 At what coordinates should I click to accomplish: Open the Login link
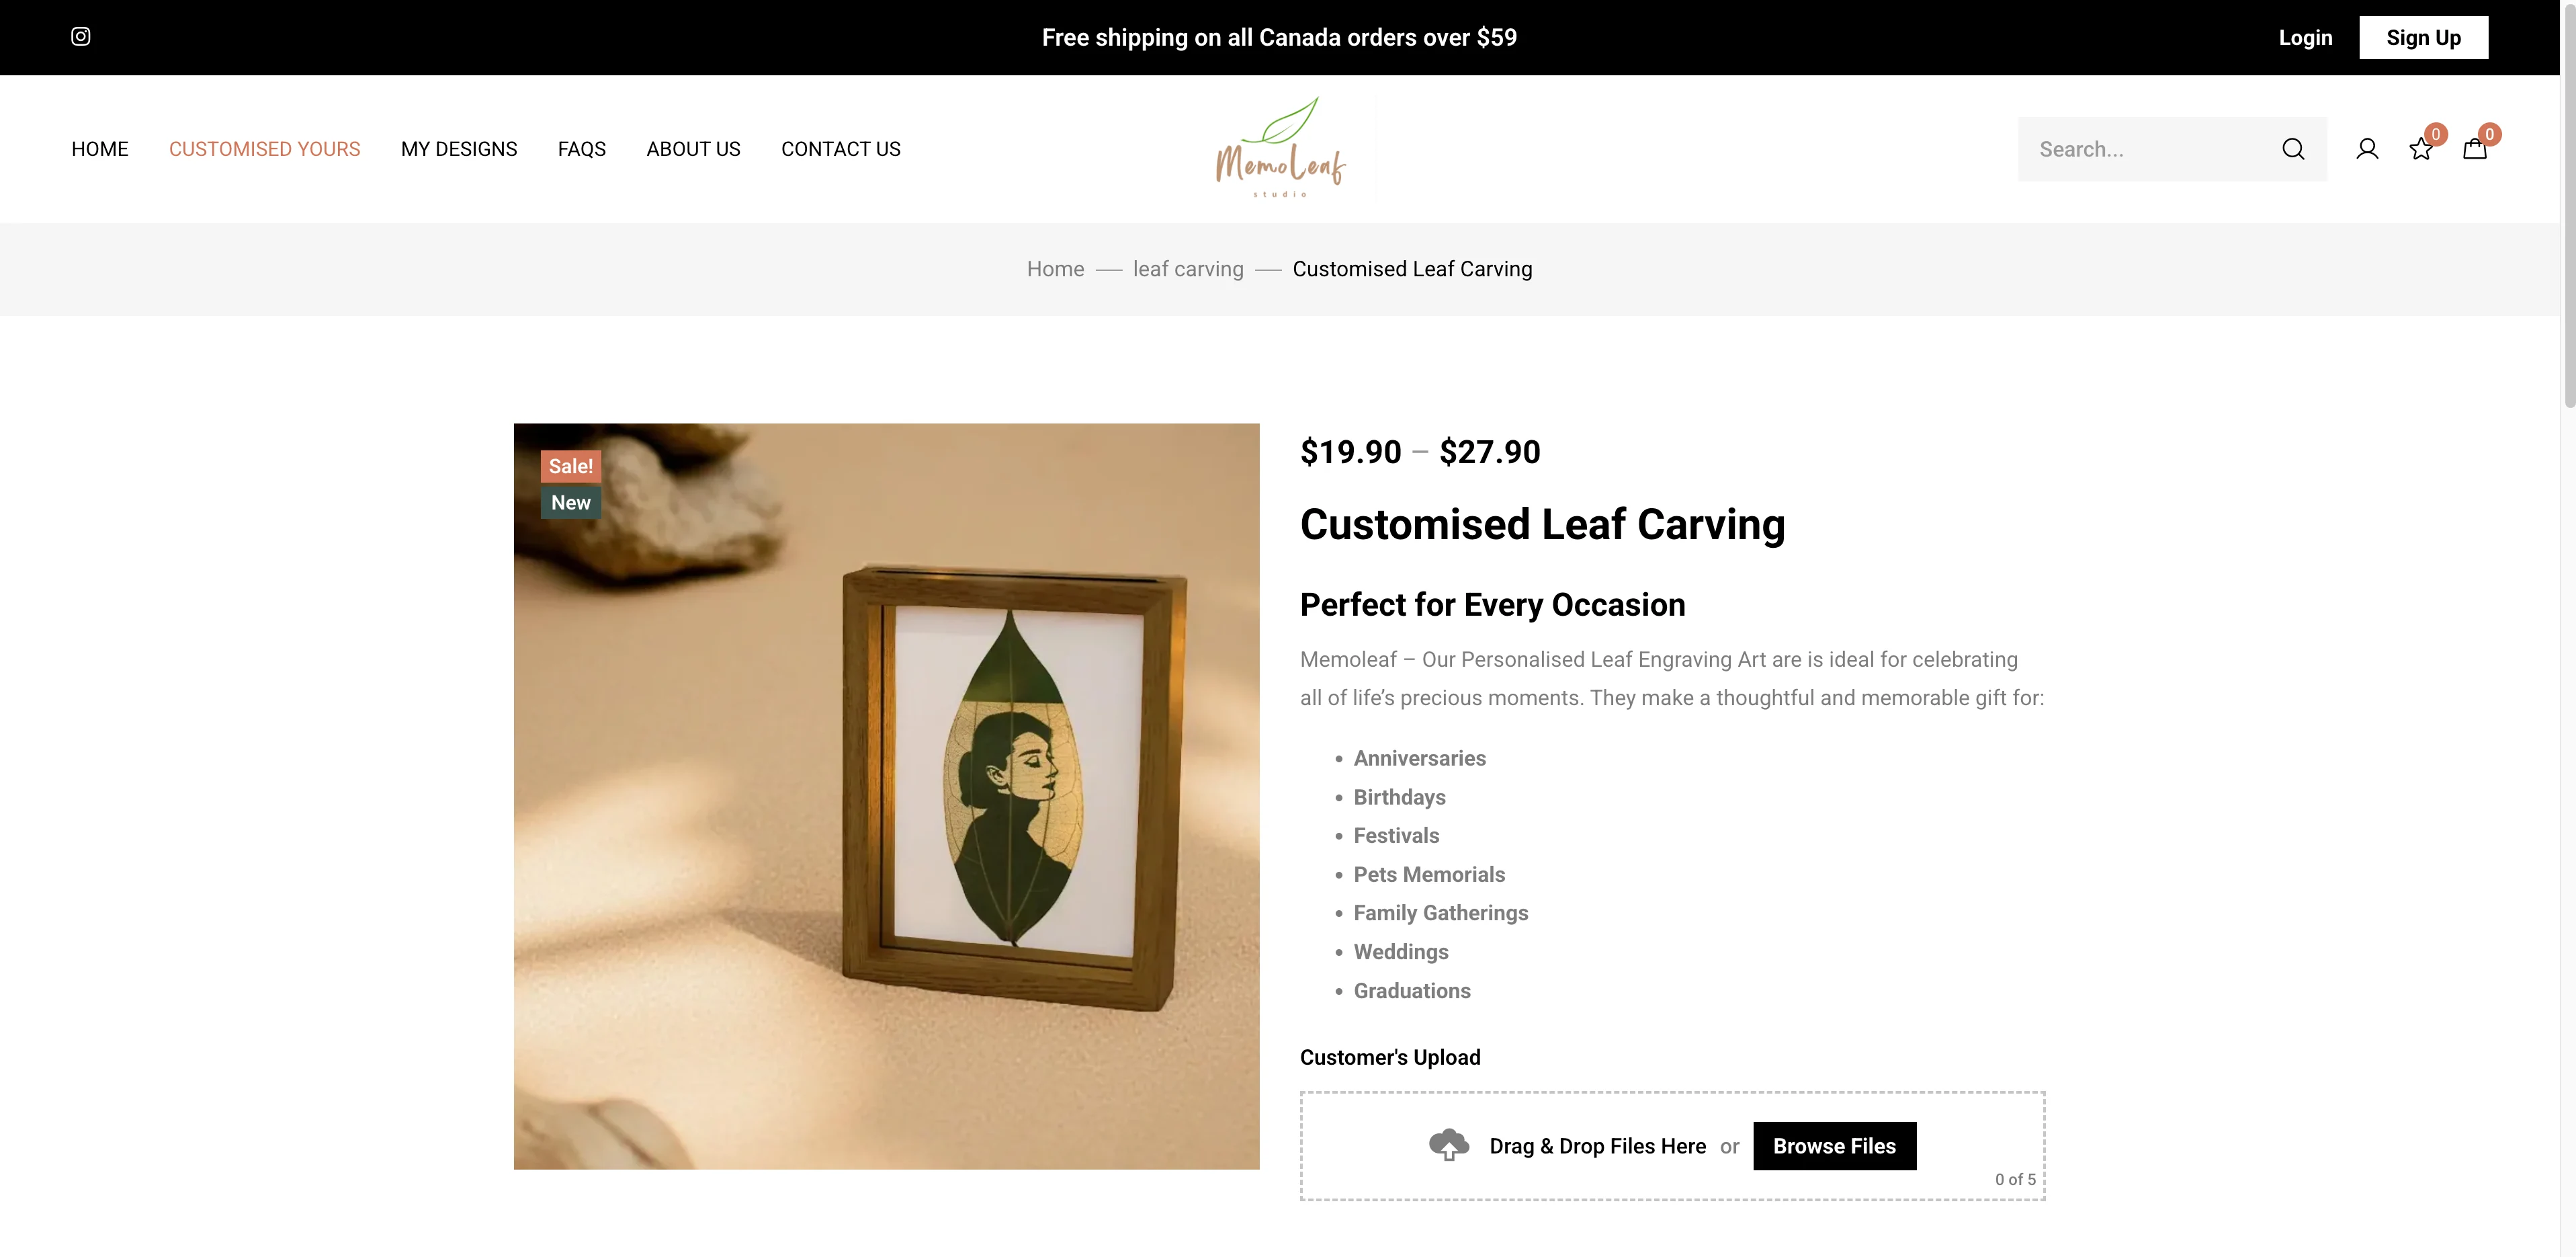2306,37
